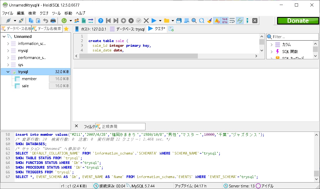Select the sale table in tree
The width and height of the screenshot is (320, 189).
click(25, 86)
